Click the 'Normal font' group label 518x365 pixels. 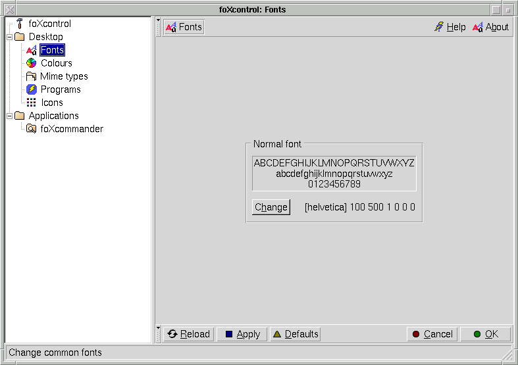tap(277, 144)
